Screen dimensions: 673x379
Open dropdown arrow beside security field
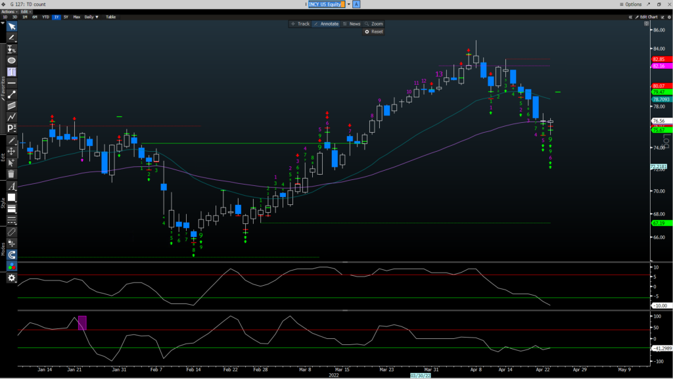tap(348, 5)
